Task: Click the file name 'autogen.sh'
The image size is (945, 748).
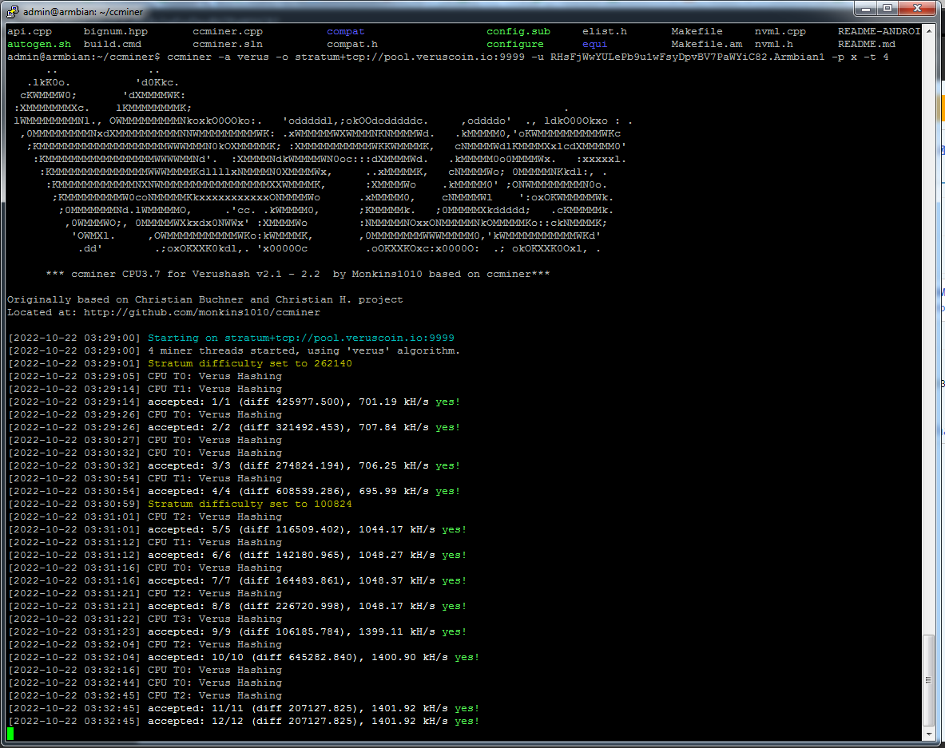Action: click(39, 44)
